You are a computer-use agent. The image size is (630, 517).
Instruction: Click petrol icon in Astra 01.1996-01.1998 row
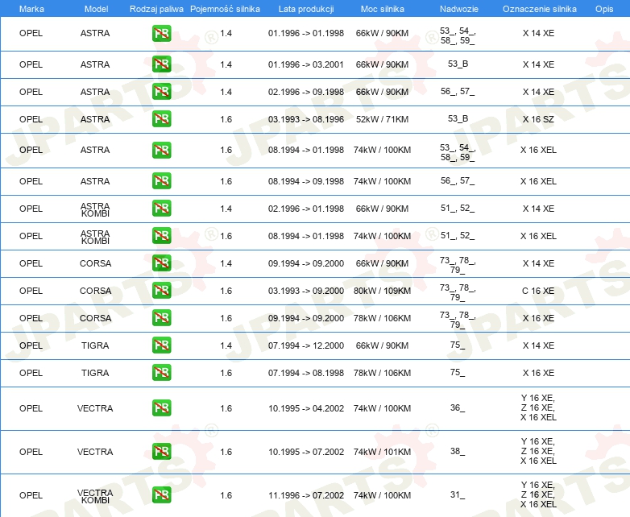point(161,33)
